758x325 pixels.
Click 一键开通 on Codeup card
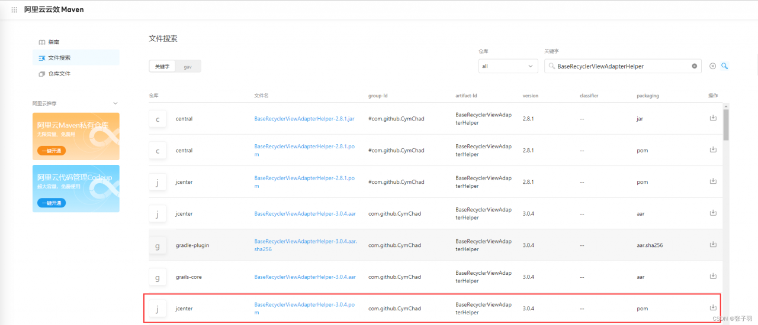pos(52,203)
